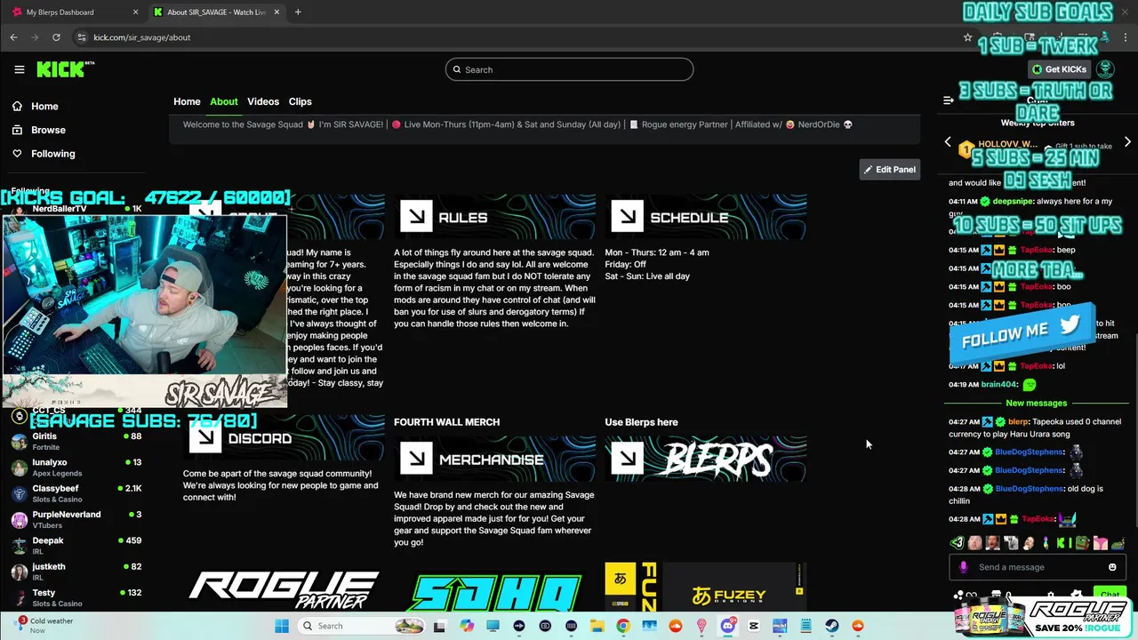
Task: Open Deepak channel in sidebar
Action: point(76,546)
